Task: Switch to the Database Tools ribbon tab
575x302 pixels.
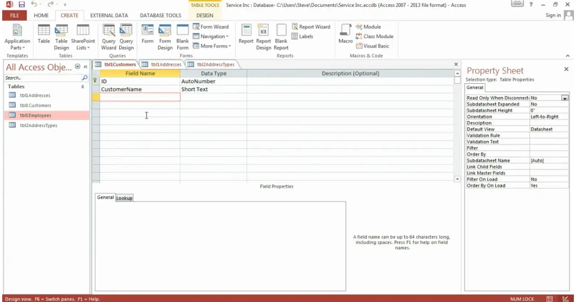Action: 160,15
